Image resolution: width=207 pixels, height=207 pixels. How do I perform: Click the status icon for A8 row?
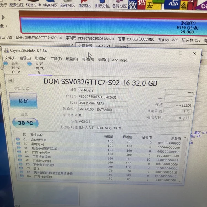tap(19, 152)
